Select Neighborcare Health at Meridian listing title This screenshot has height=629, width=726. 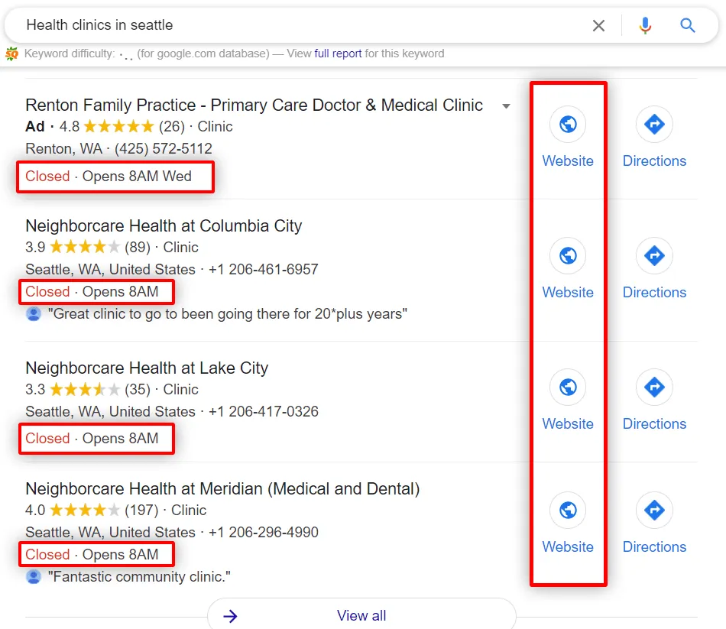[x=222, y=489]
